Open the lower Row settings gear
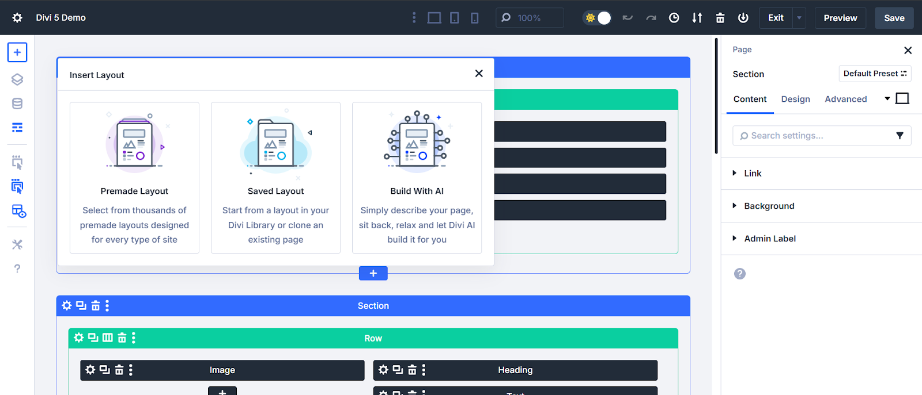Screen dimensions: 922x395 (x=79, y=338)
